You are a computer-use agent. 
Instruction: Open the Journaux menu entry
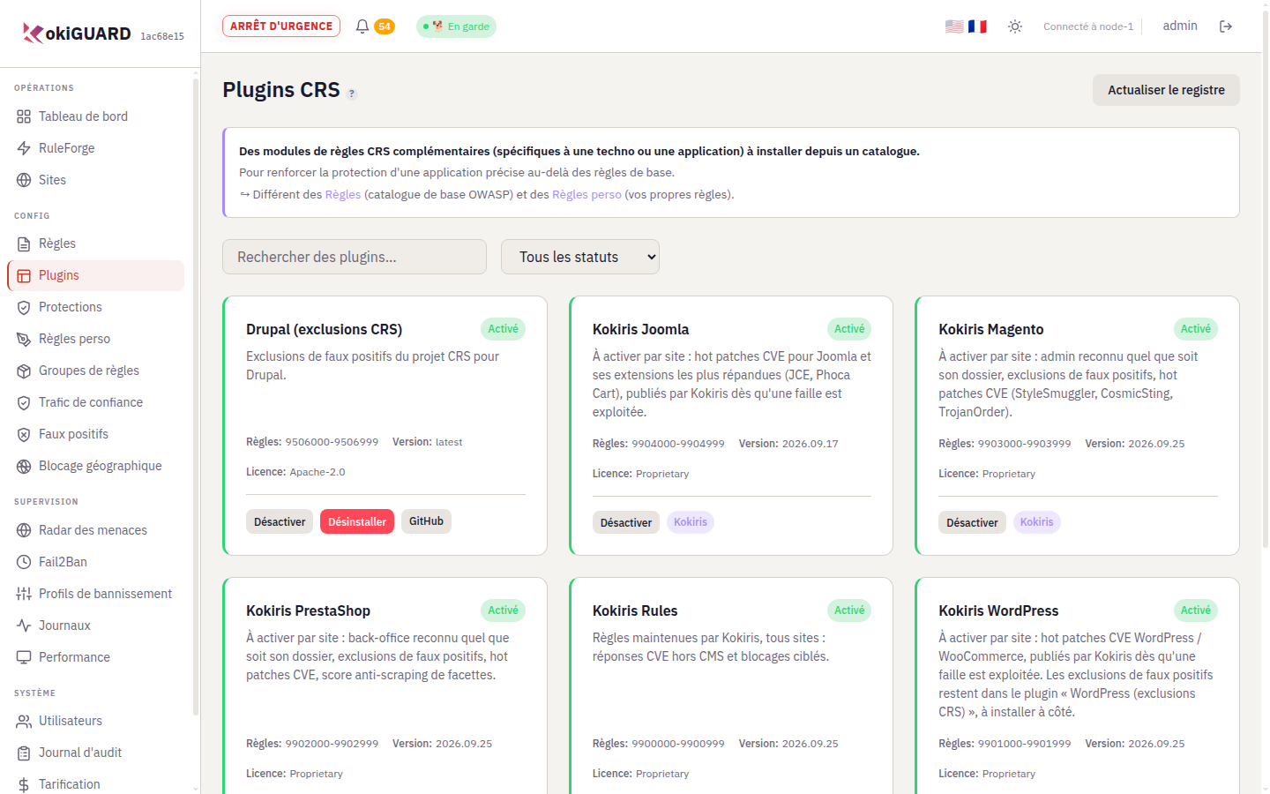tap(95, 625)
